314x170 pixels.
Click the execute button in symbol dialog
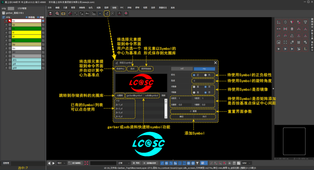(x=204, y=117)
